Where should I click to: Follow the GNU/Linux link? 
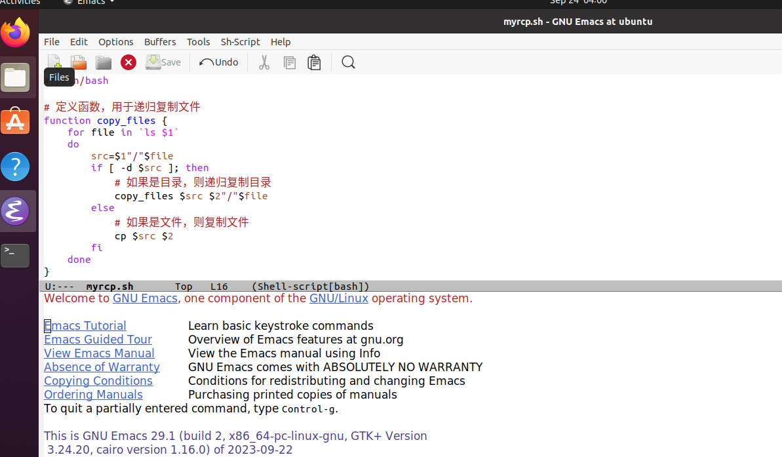tap(339, 298)
